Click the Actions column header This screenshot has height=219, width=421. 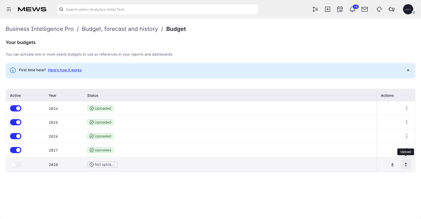387,95
